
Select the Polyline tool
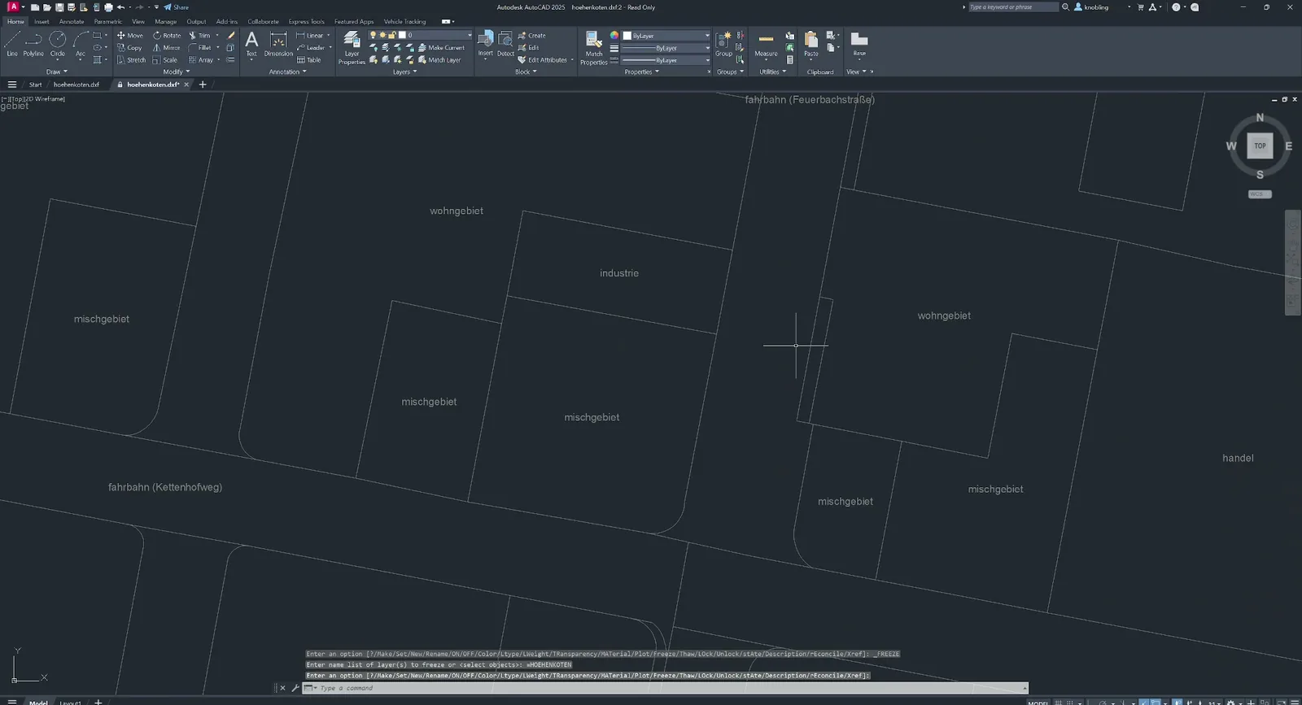(33, 44)
